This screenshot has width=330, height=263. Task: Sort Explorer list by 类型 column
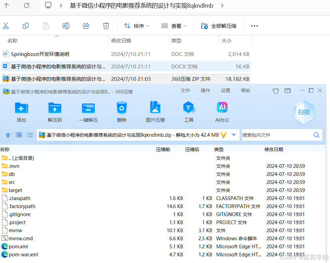(176, 41)
